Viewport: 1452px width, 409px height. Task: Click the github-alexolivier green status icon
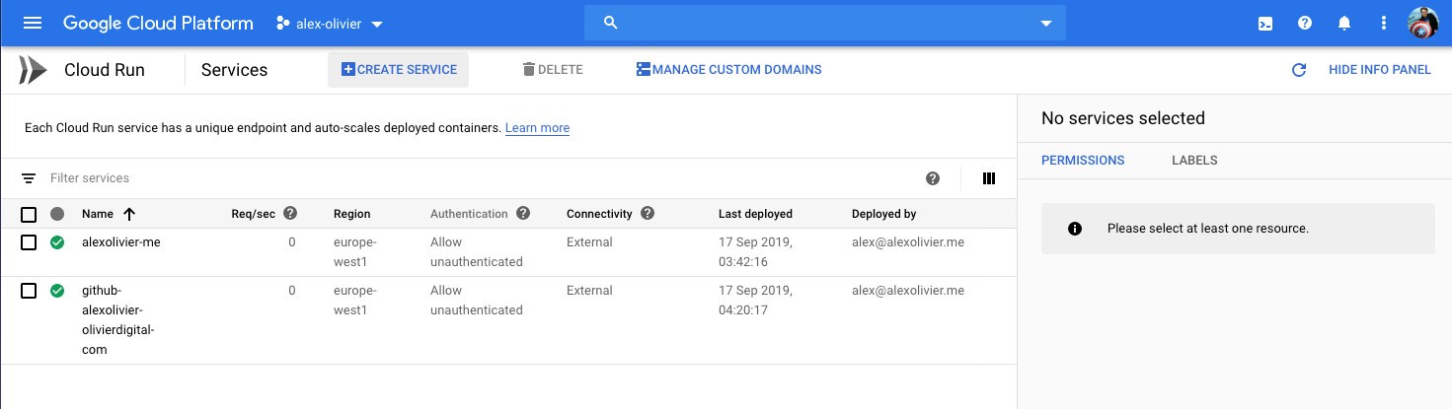point(57,291)
